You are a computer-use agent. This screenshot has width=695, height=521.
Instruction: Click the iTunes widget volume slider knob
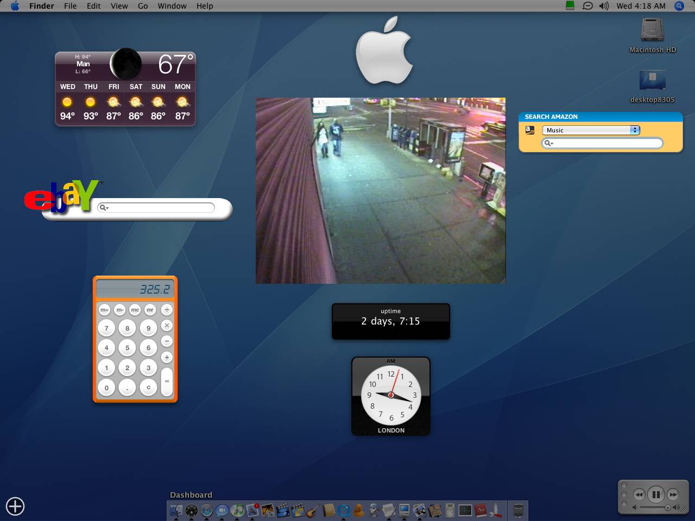click(x=667, y=508)
